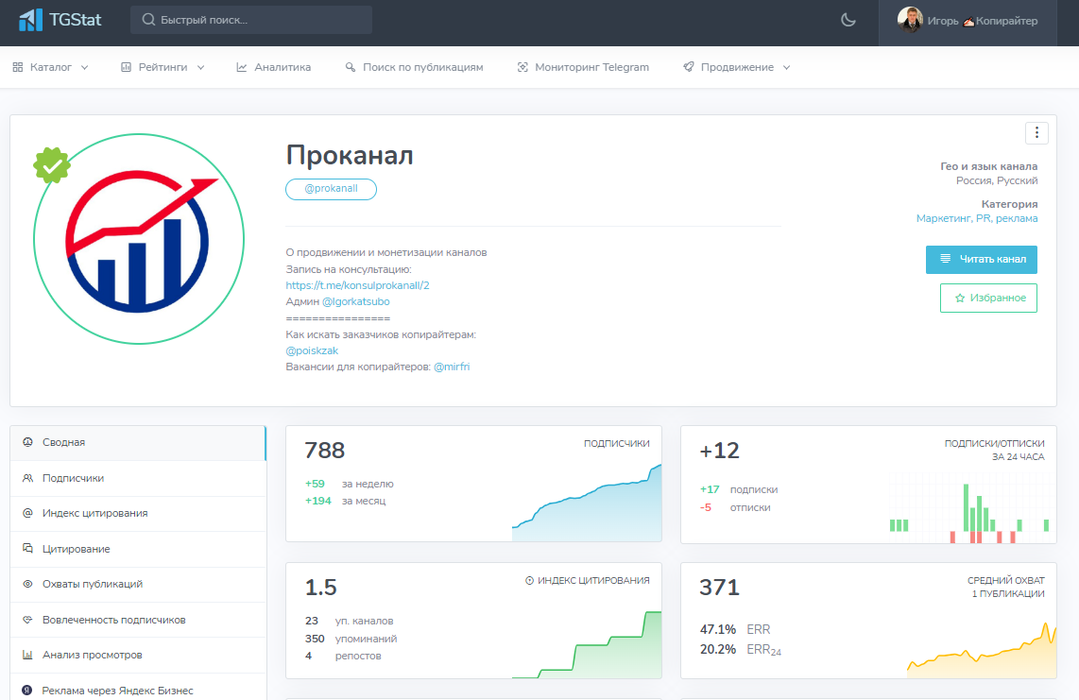Select Анализ просмотров sidebar tab
This screenshot has width=1079, height=700.
pyautogui.click(x=138, y=656)
